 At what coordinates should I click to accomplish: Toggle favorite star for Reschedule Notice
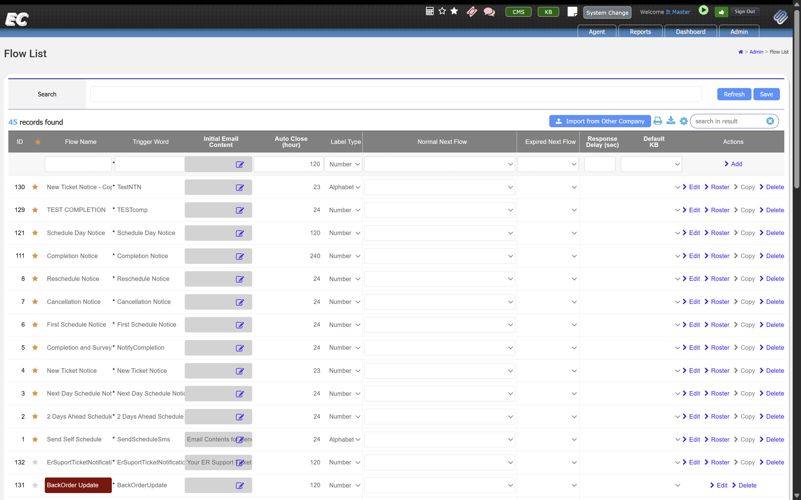click(x=35, y=279)
